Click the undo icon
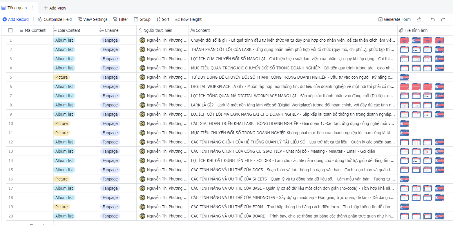 pyautogui.click(x=433, y=19)
